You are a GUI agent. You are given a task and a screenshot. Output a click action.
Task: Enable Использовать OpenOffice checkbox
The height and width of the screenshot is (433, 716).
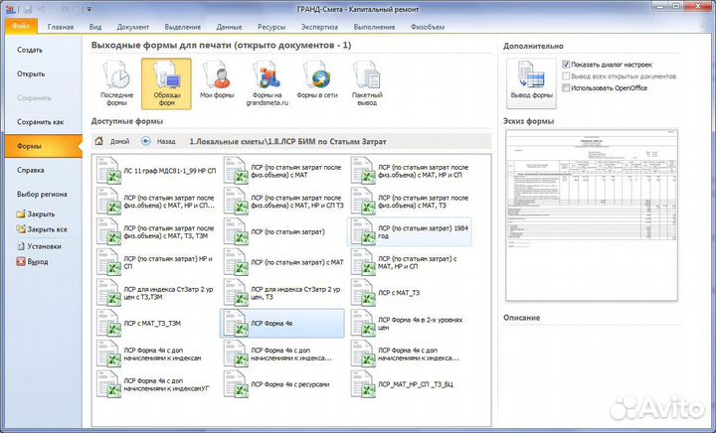click(567, 87)
